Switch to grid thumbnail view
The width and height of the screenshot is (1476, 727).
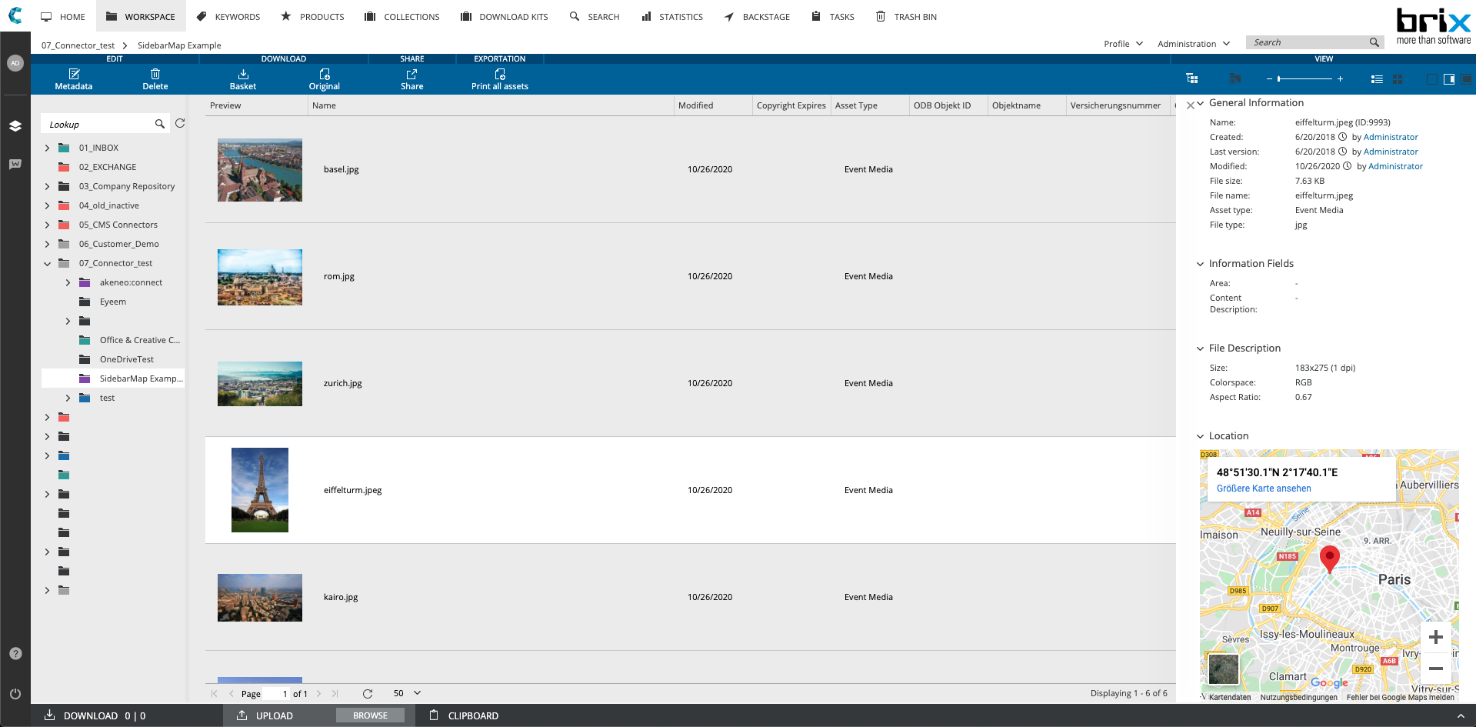coord(1398,78)
